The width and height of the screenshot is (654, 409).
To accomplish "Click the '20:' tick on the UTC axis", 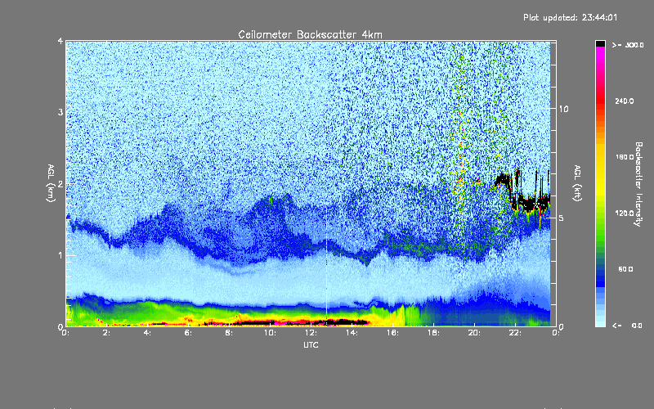I will pos(474,333).
